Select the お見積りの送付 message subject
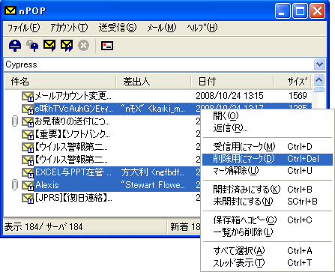The height and width of the screenshot is (272, 335). (72, 121)
